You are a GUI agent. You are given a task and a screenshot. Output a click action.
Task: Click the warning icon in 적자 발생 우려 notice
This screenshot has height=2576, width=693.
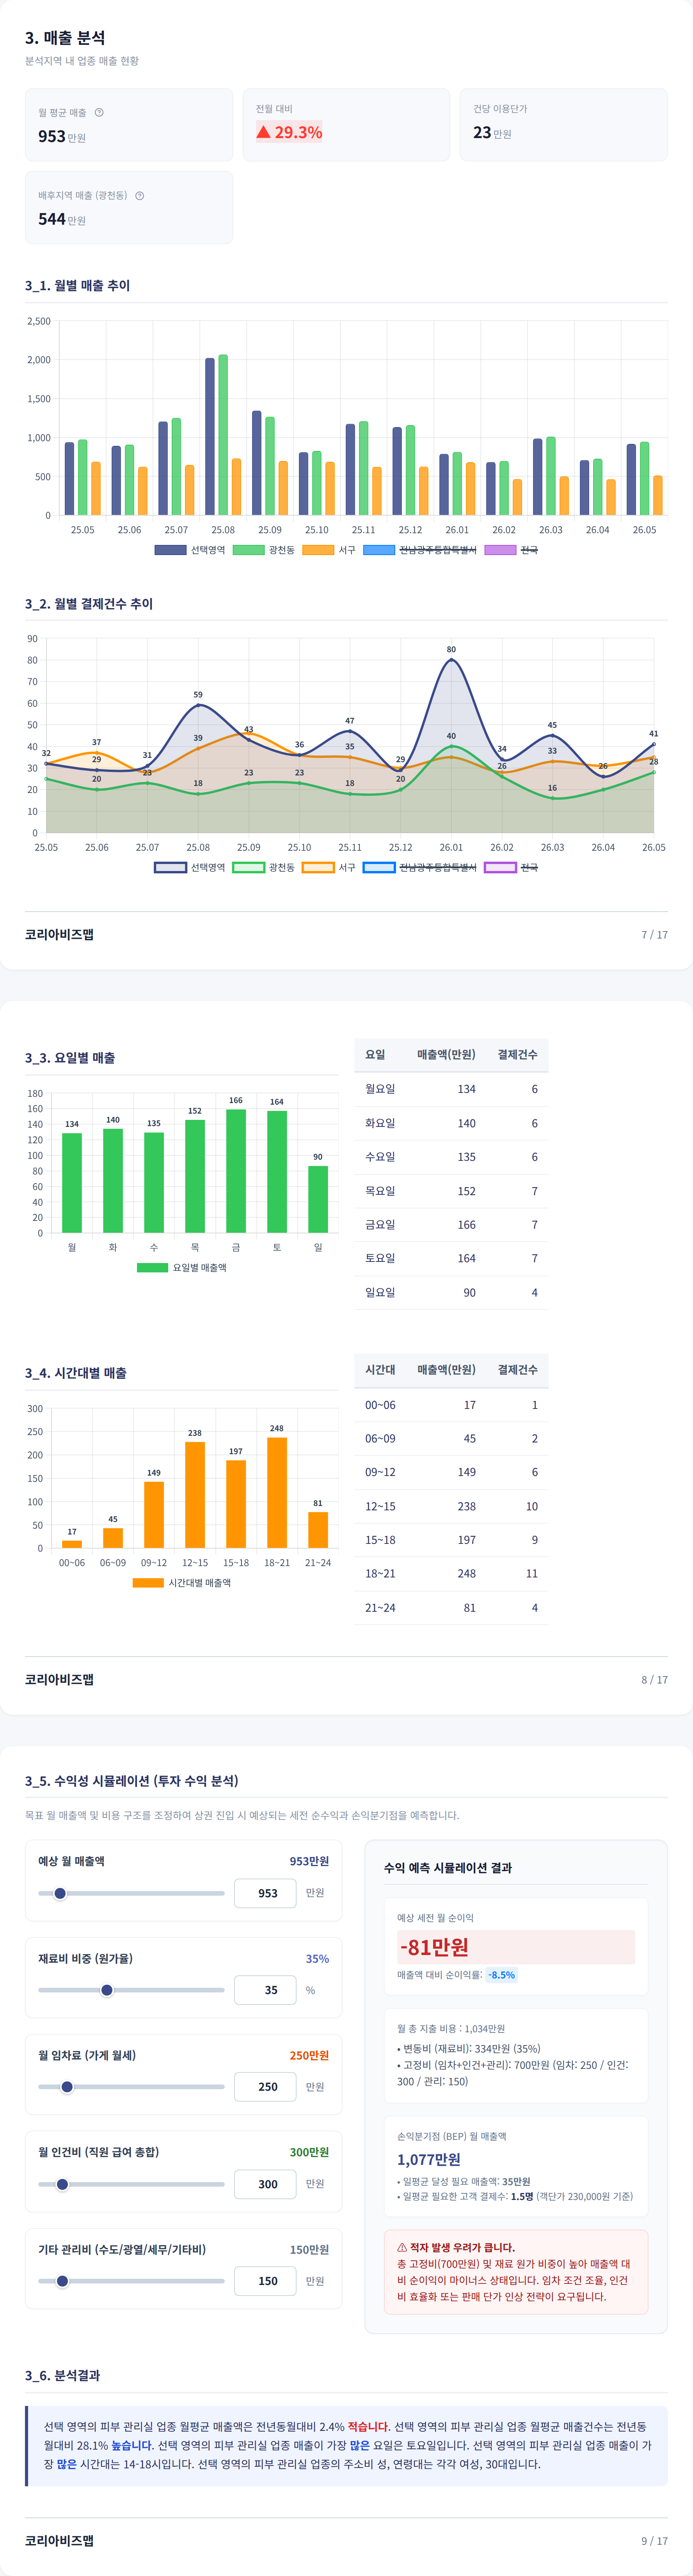coord(402,2247)
